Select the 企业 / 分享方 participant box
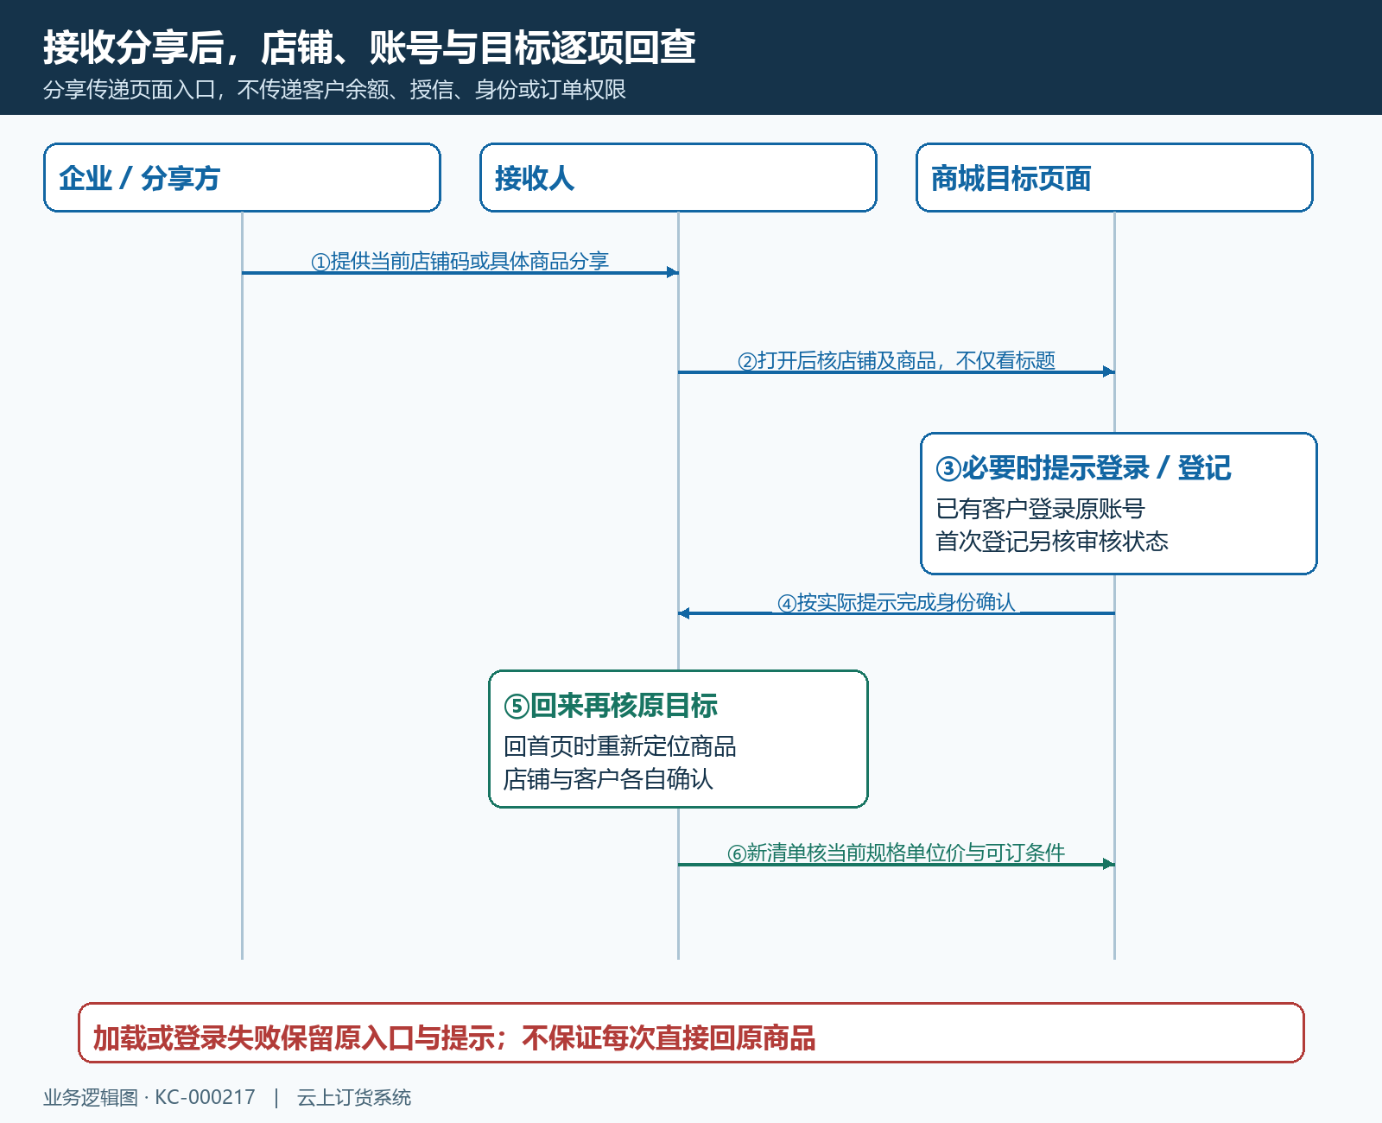This screenshot has width=1382, height=1123. pos(242,177)
